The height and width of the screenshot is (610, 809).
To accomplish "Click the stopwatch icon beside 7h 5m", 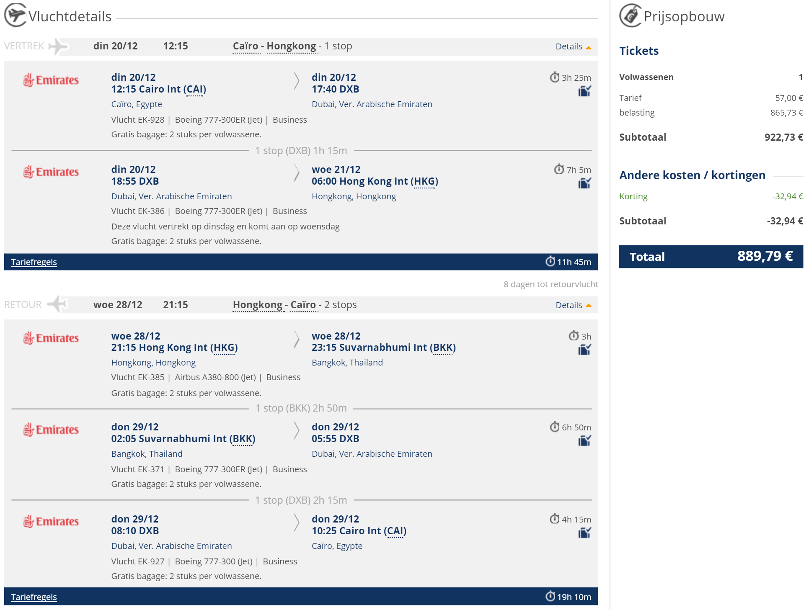I will point(559,169).
